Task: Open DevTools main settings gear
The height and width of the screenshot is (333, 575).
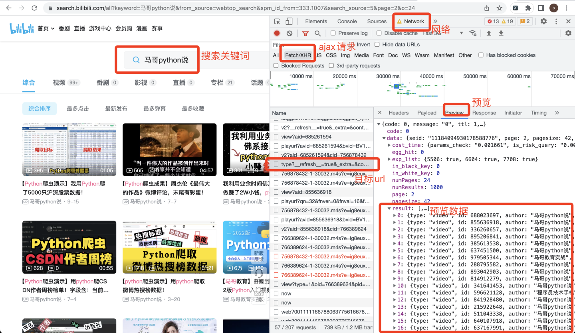Action: [543, 22]
